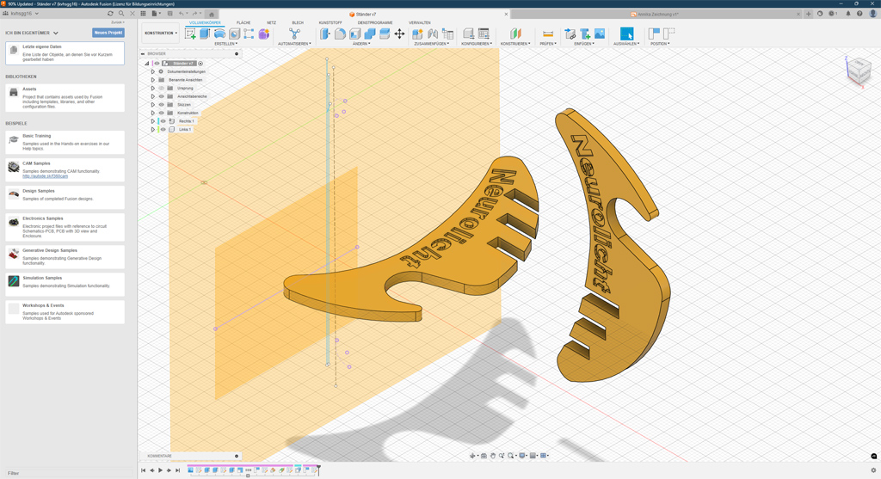The image size is (881, 479).
Task: Expand the Konstruktion folder in browser
Action: [153, 113]
